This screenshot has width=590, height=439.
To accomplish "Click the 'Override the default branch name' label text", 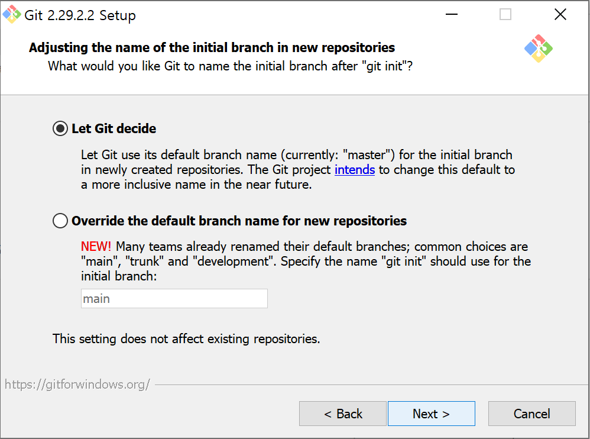I will (x=239, y=221).
